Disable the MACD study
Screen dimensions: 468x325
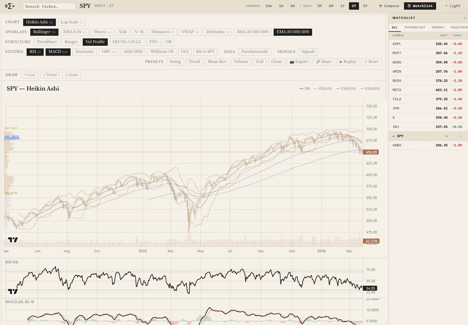58,52
